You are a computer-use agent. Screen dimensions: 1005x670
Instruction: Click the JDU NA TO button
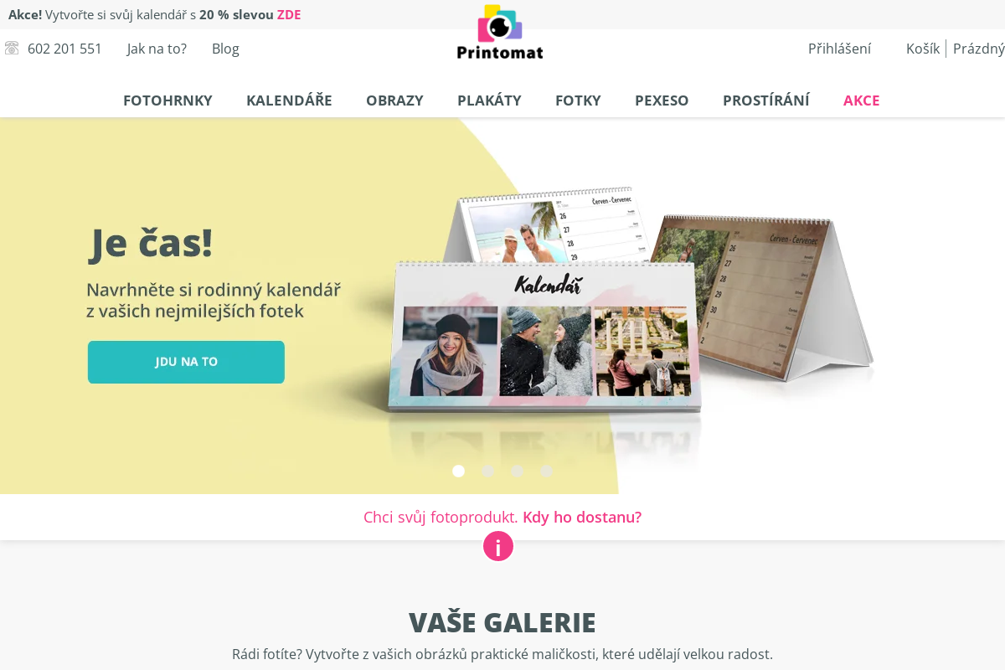pos(186,362)
